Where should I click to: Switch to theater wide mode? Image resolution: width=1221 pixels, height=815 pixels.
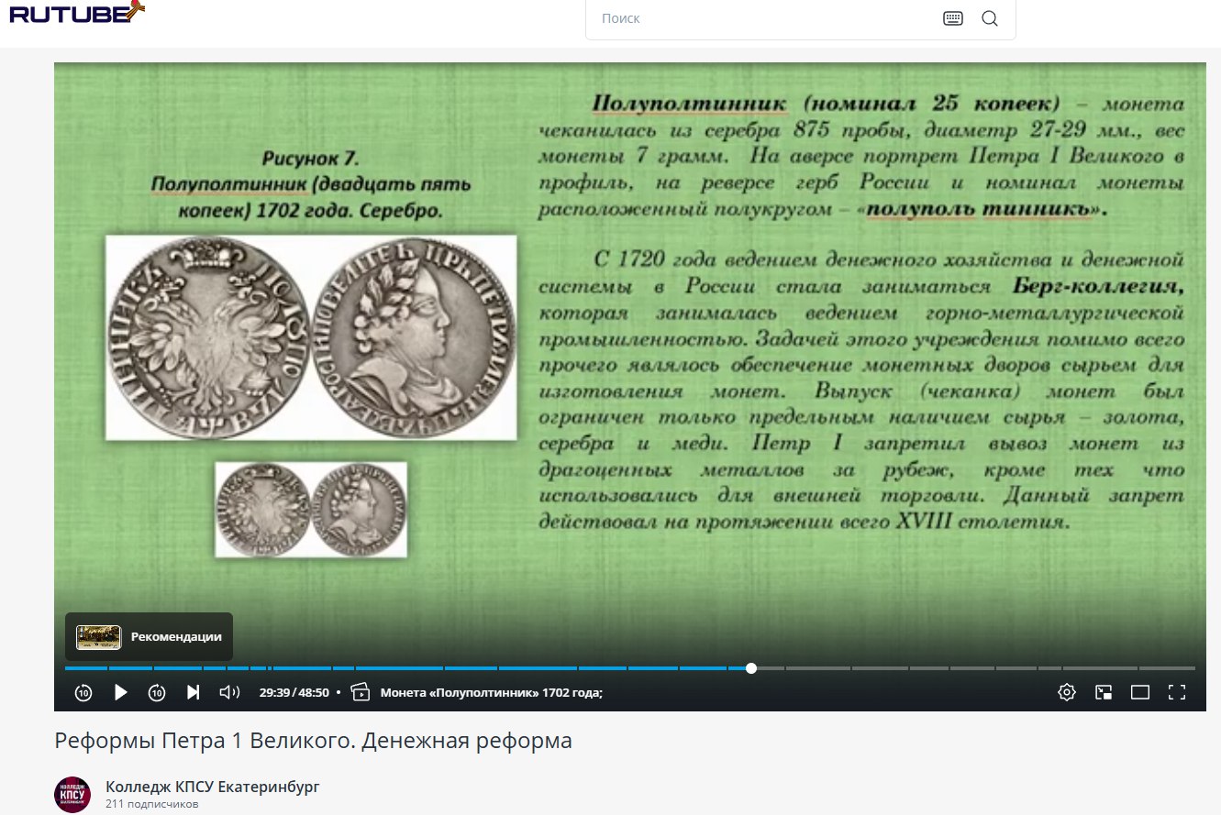(1140, 692)
